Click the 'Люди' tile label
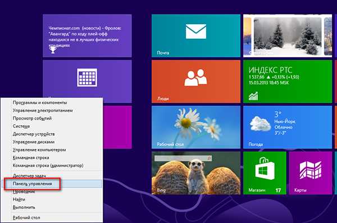Viewport: 337px width, 223px height. [x=163, y=98]
